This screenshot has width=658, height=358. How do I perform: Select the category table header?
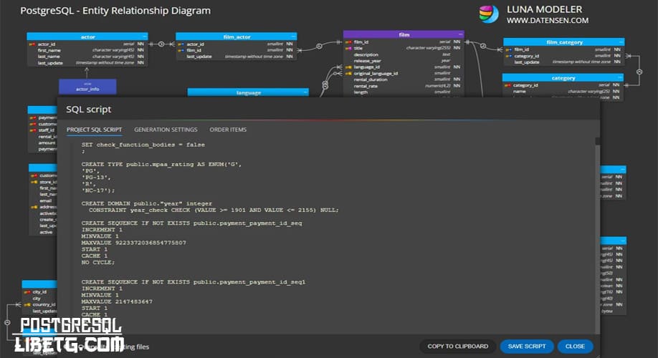563,78
